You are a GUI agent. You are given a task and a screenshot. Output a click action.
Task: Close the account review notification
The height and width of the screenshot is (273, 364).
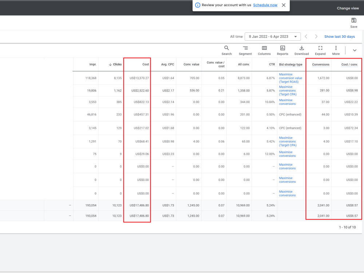[x=284, y=5]
